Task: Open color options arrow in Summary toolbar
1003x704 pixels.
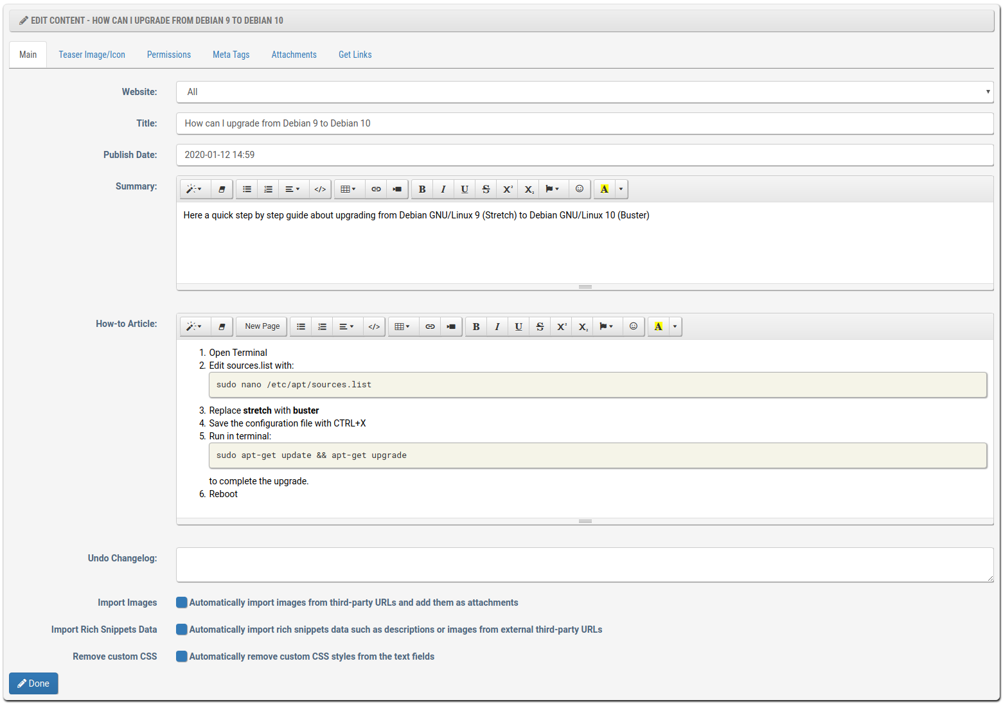Action: click(x=621, y=189)
